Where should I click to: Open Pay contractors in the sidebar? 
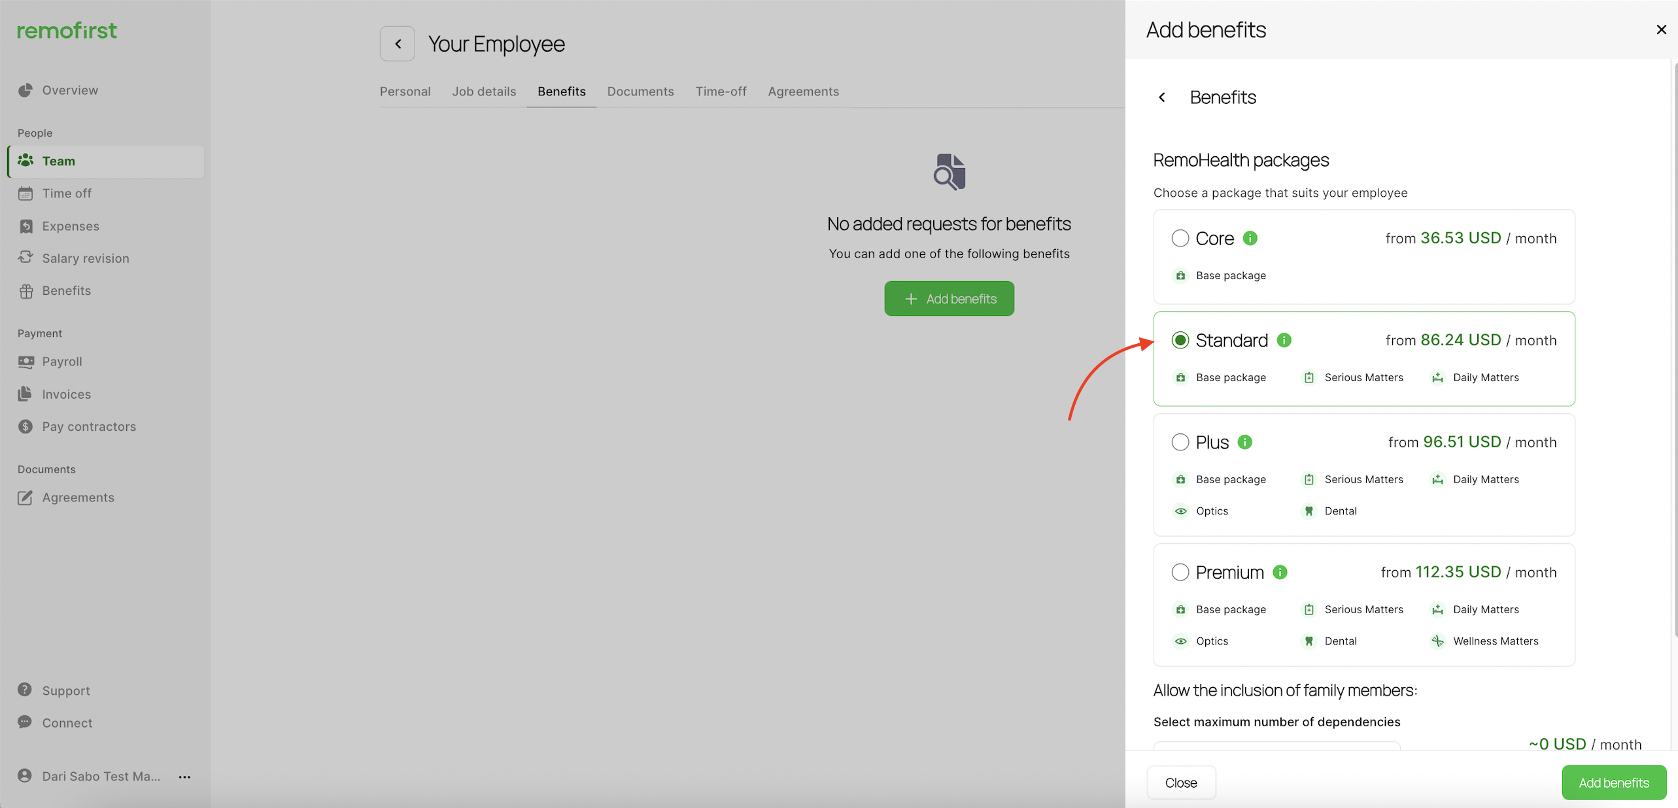106,426
